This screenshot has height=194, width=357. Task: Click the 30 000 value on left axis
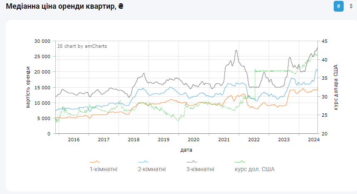pos(43,41)
